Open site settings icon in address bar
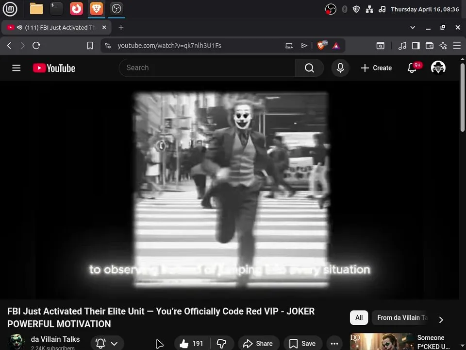Image resolution: width=466 pixels, height=350 pixels. click(x=108, y=46)
